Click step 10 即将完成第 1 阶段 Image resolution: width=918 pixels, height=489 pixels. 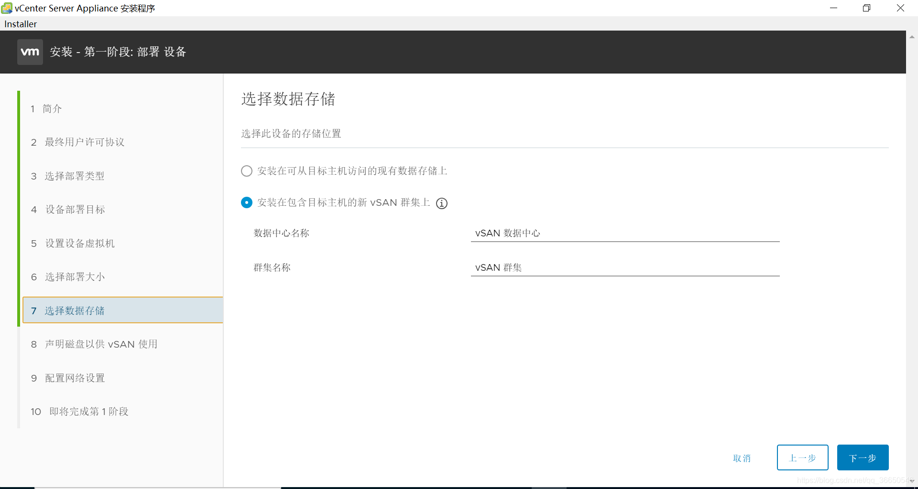pos(79,412)
